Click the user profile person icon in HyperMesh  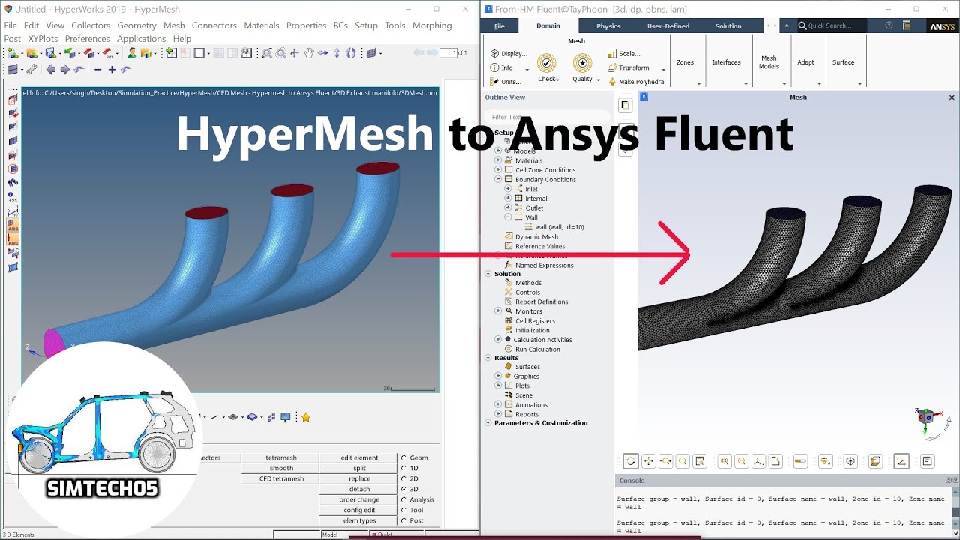[x=131, y=53]
